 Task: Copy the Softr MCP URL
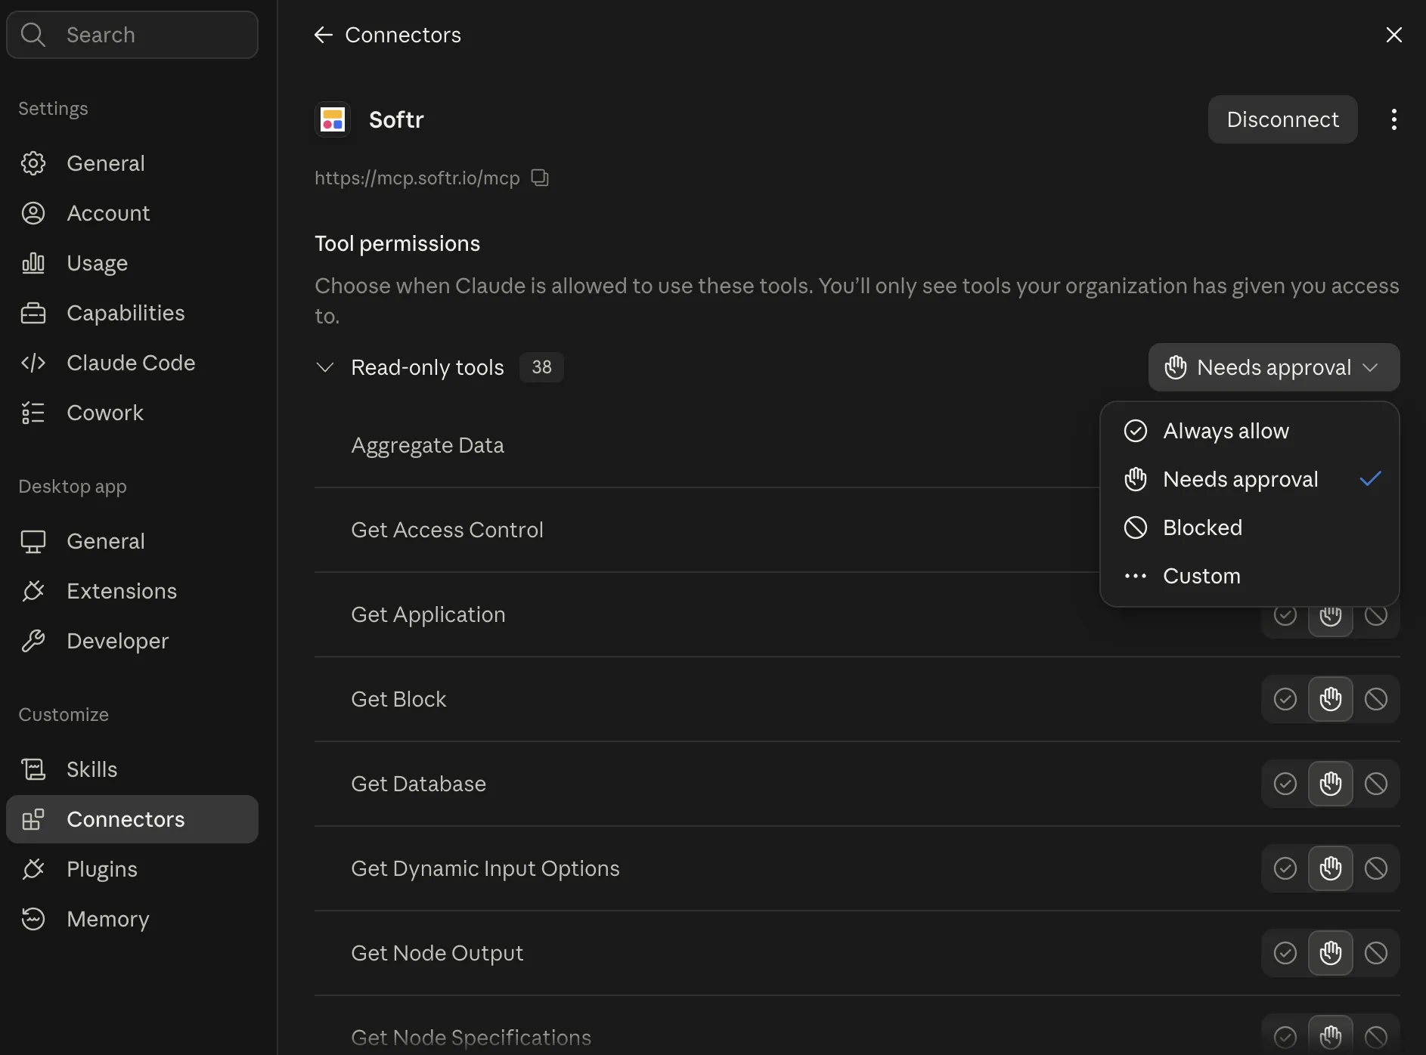[540, 178]
